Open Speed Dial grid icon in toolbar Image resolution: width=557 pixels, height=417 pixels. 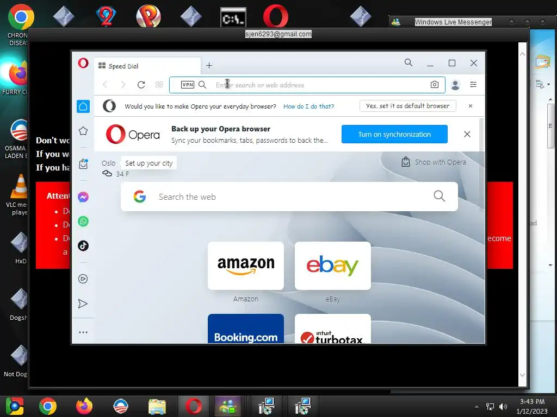pos(159,85)
